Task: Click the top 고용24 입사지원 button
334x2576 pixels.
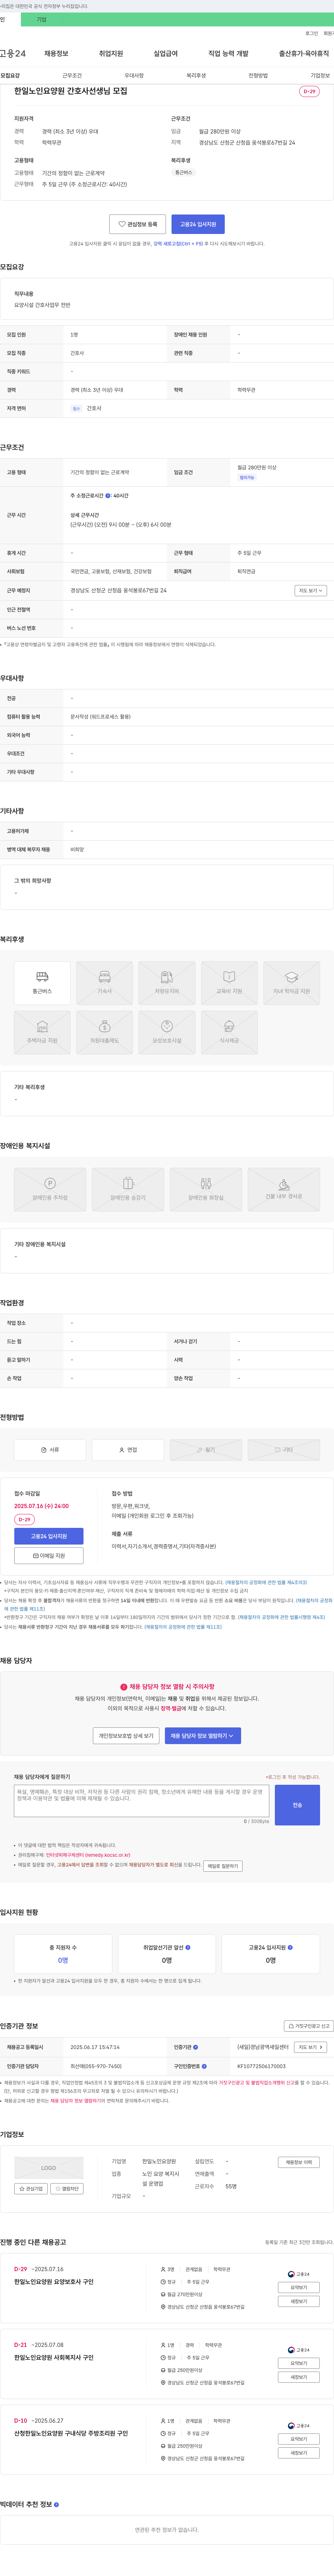Action: pyautogui.click(x=198, y=224)
